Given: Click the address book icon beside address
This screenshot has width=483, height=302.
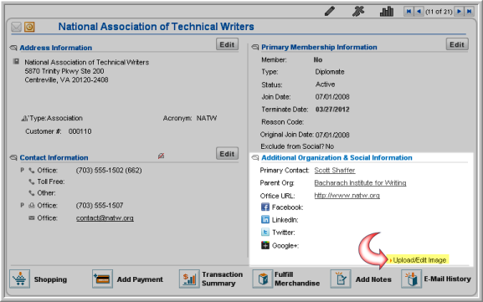Looking at the screenshot, I should tap(16, 62).
